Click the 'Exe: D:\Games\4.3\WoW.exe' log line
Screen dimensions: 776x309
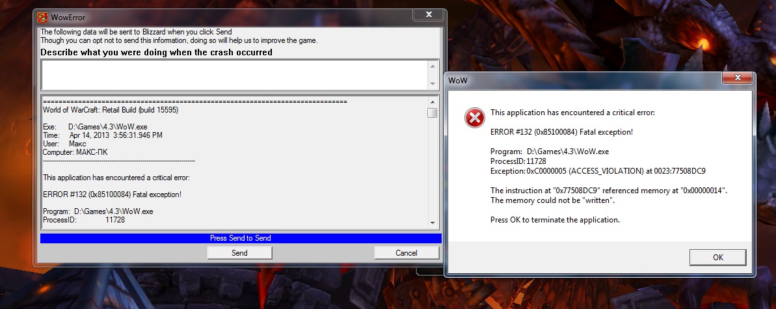[95, 127]
